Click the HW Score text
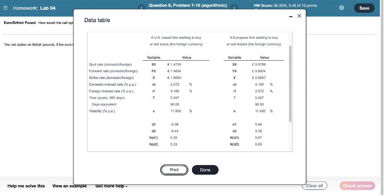 click(285, 5)
